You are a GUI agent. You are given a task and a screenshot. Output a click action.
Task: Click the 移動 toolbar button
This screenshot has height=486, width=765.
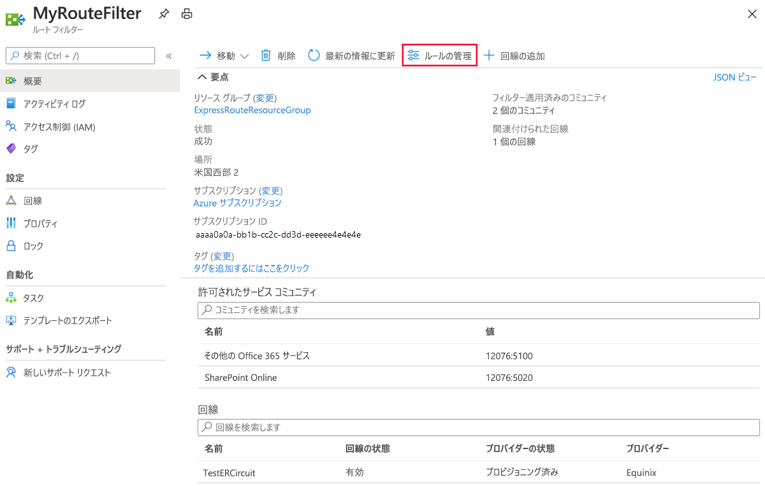click(x=224, y=55)
